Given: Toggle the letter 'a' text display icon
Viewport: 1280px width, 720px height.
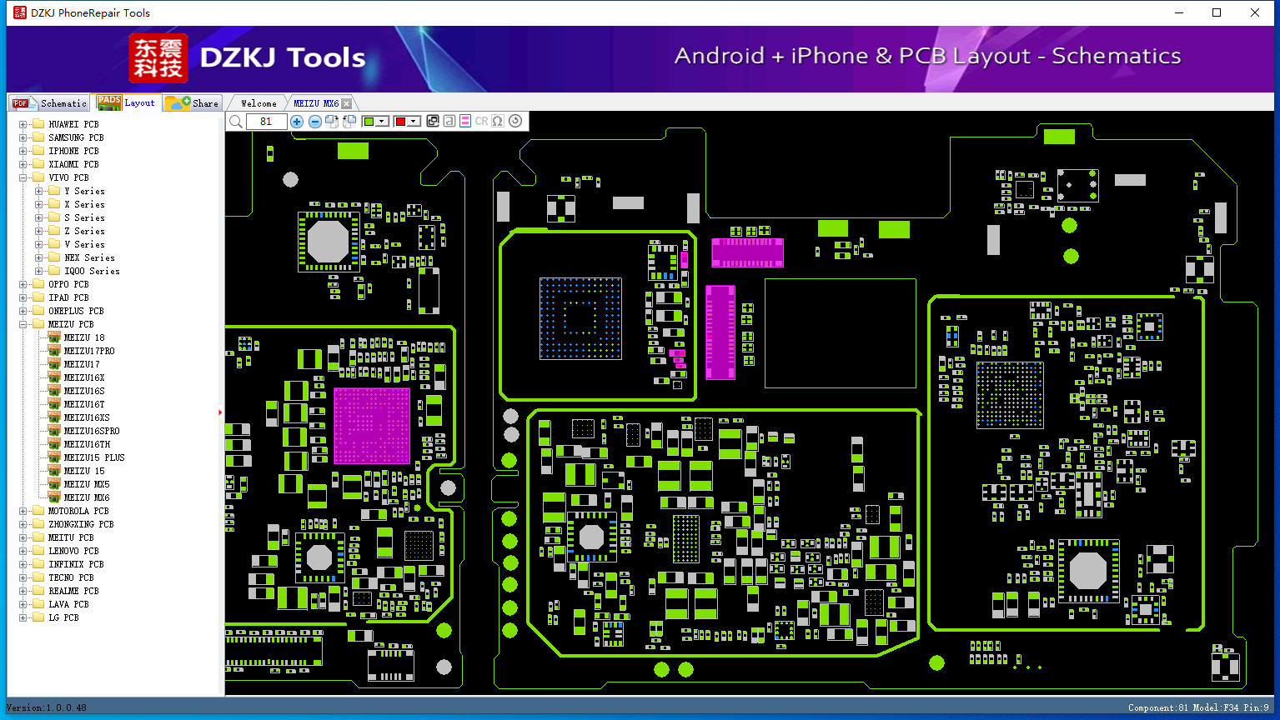Looking at the screenshot, I should click(x=449, y=121).
